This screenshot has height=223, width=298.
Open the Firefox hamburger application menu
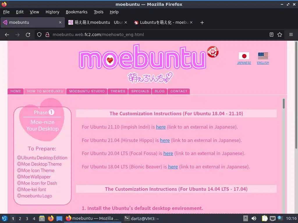pyautogui.click(x=291, y=35)
